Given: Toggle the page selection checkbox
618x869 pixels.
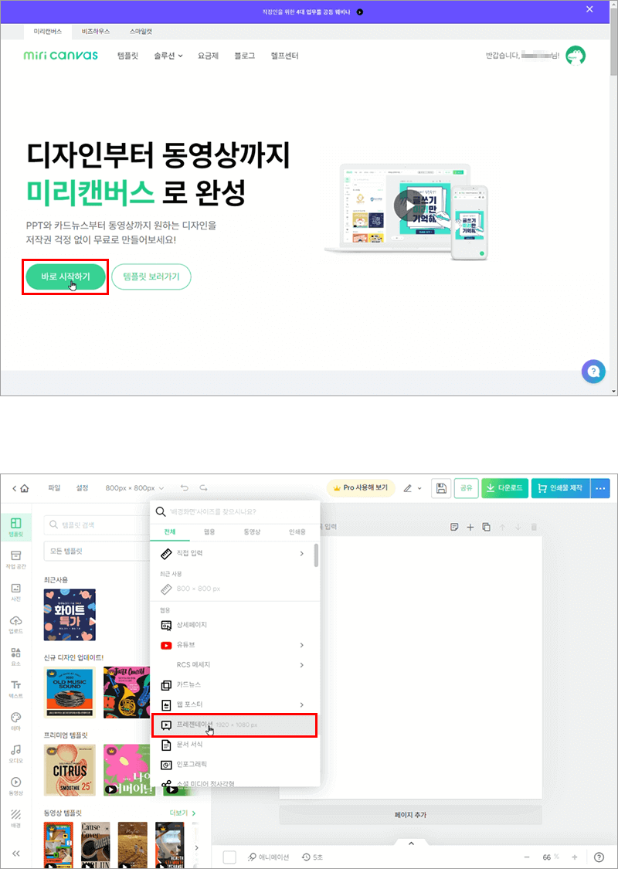Looking at the screenshot, I should pyautogui.click(x=229, y=859).
